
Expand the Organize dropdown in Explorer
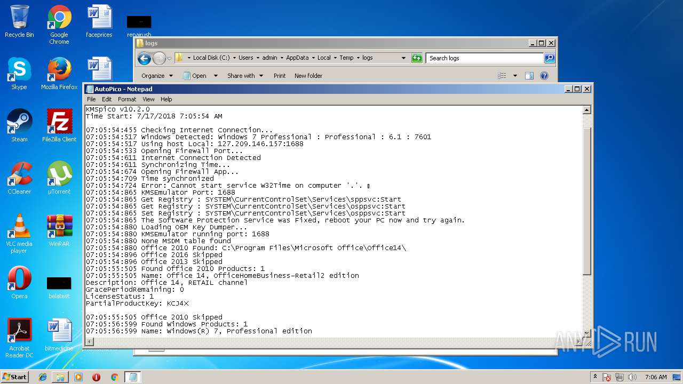click(157, 76)
